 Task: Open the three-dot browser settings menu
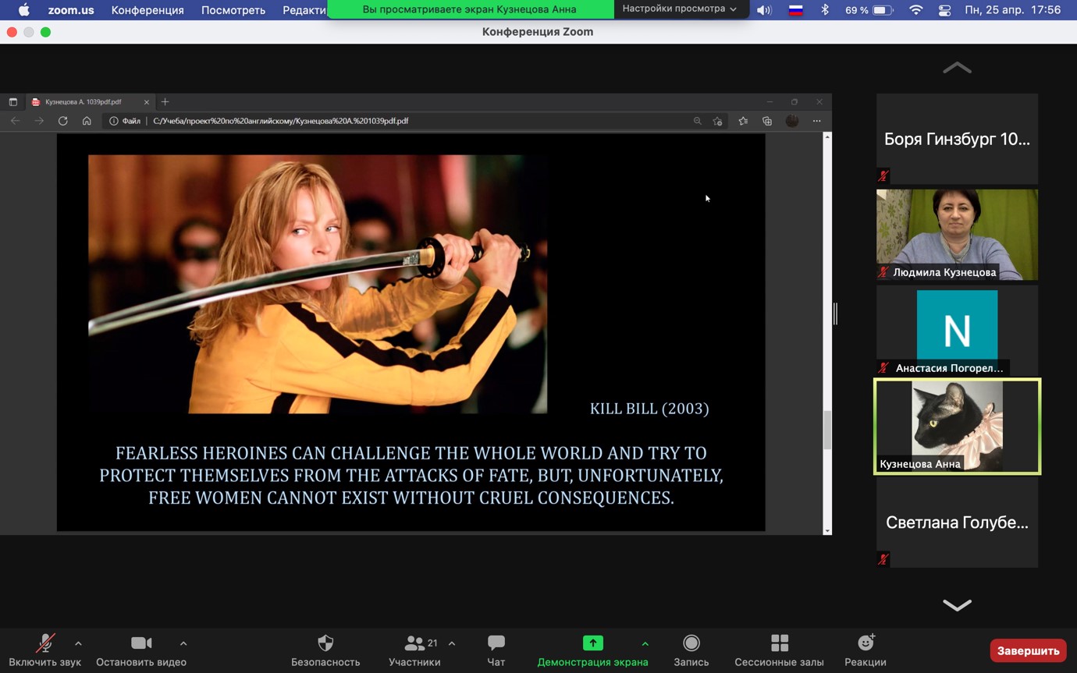(x=816, y=121)
